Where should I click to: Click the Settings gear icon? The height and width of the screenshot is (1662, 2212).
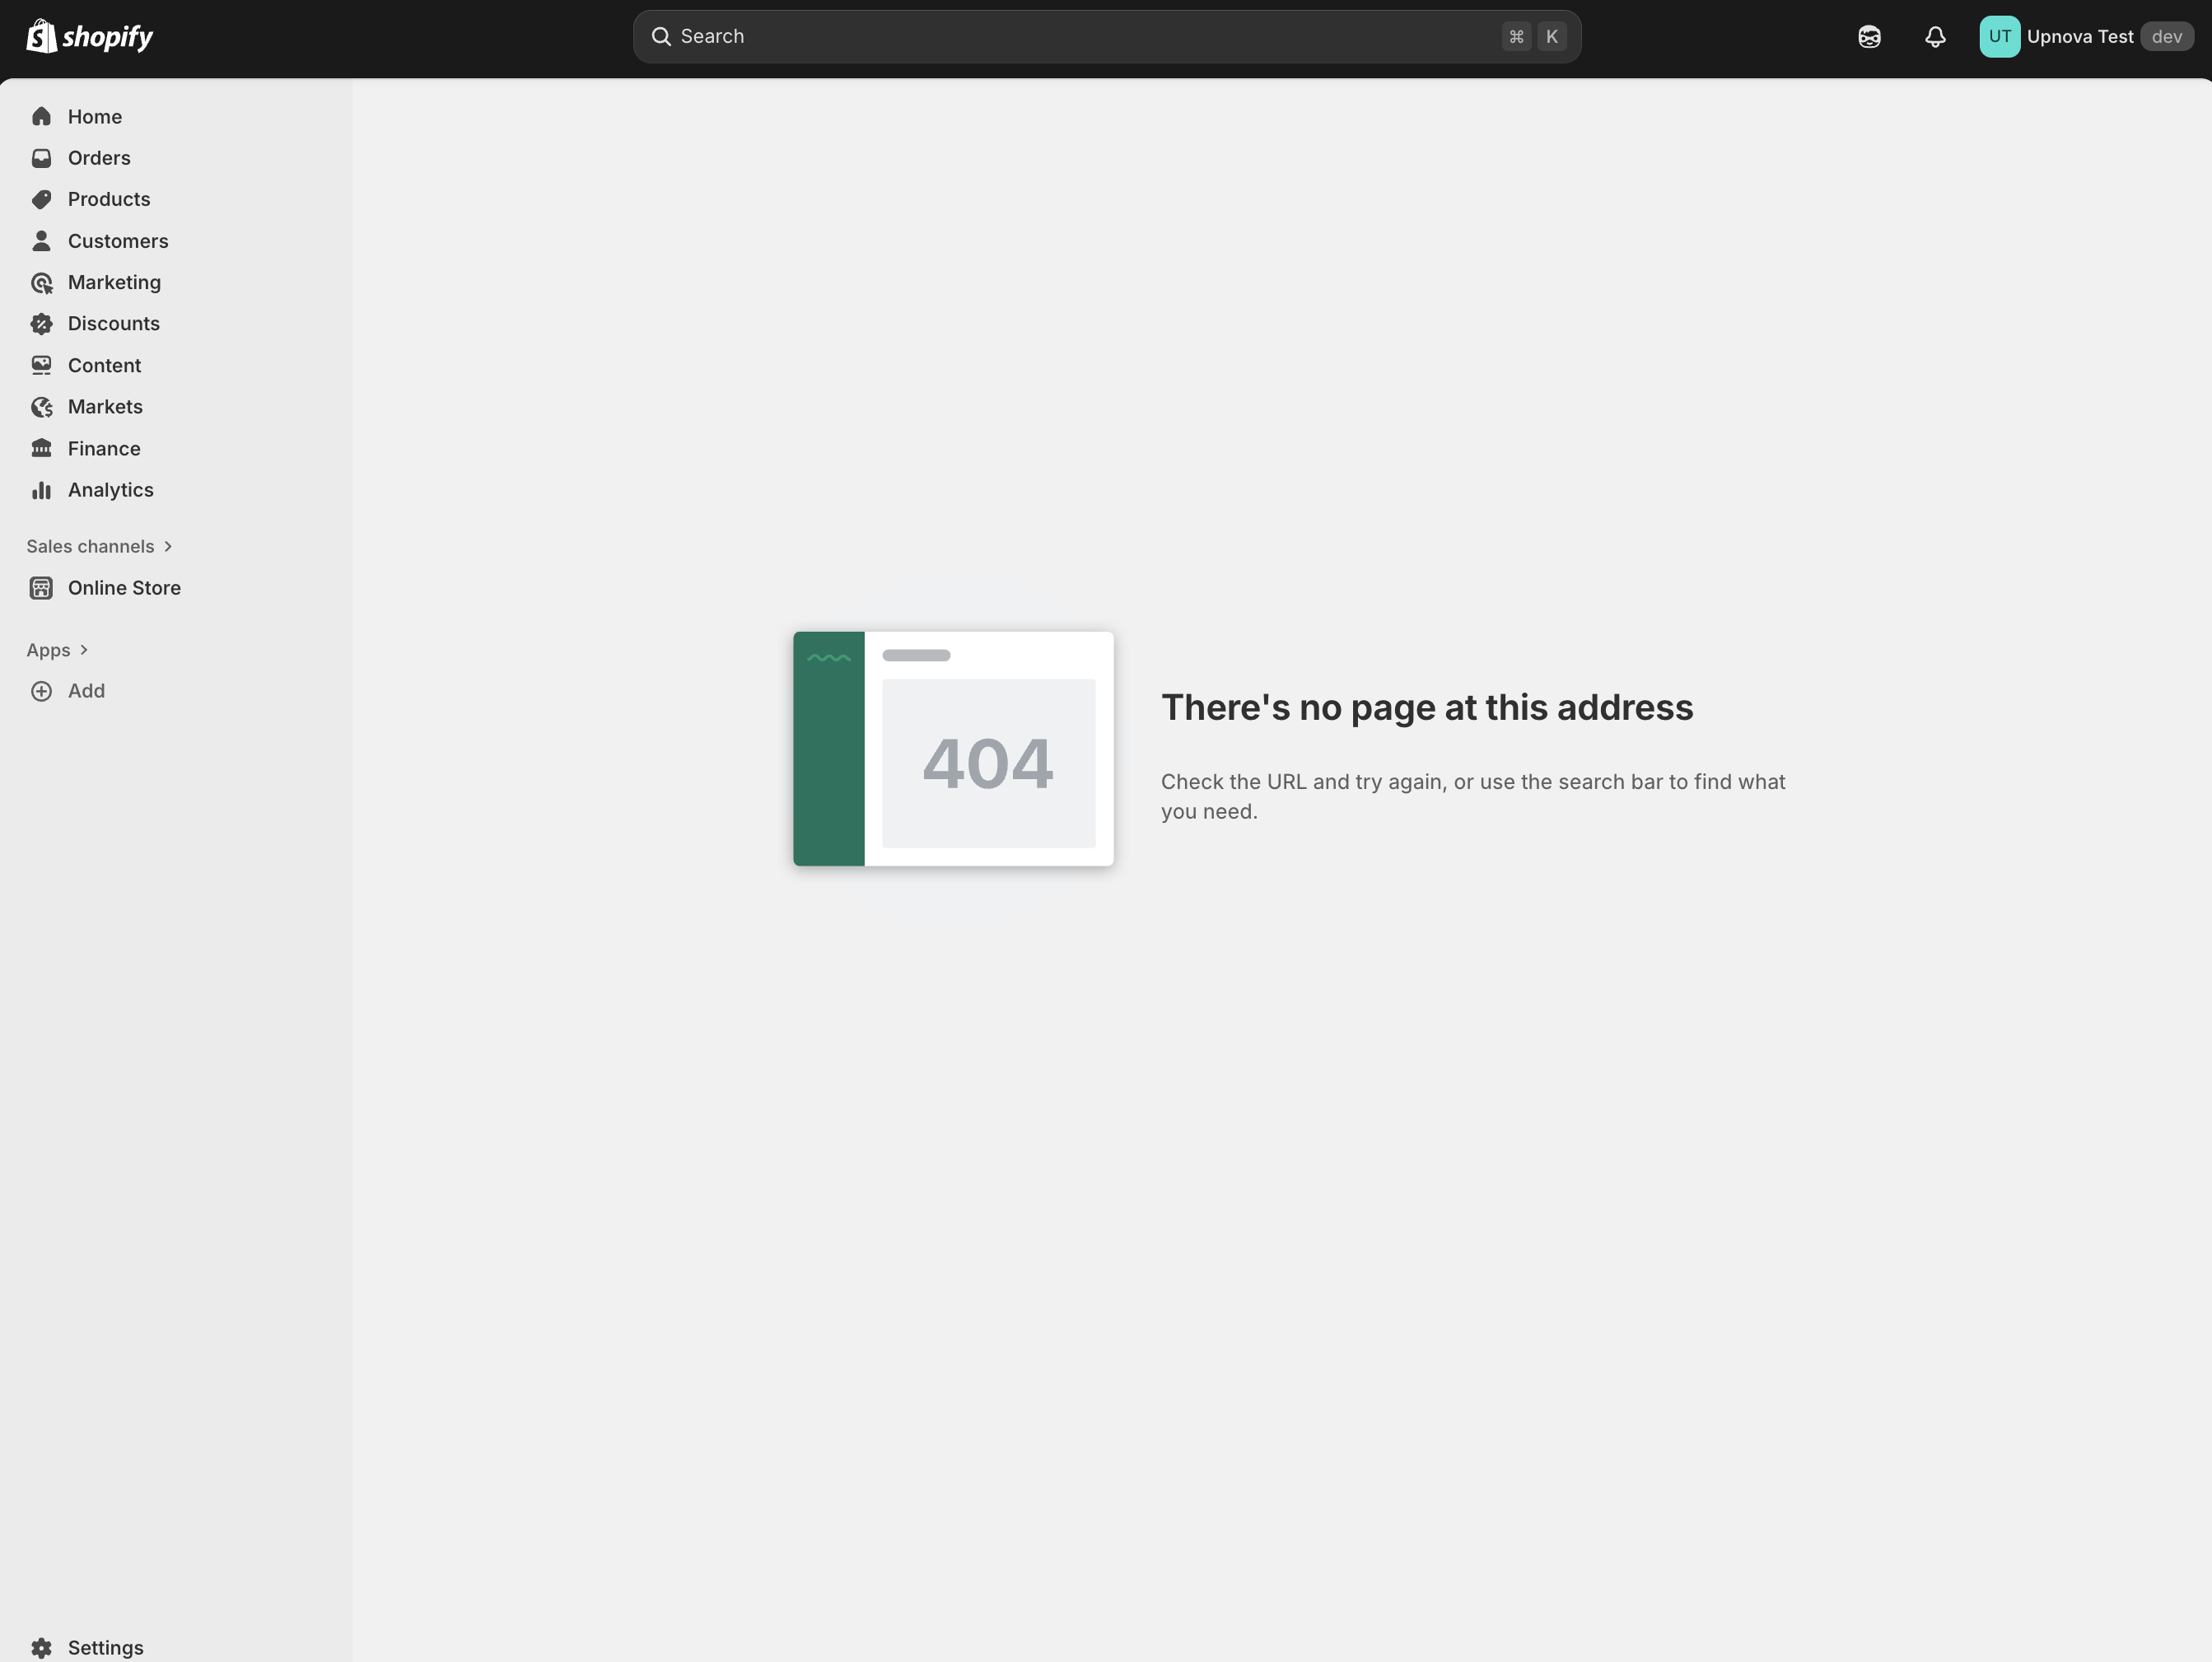41,1647
